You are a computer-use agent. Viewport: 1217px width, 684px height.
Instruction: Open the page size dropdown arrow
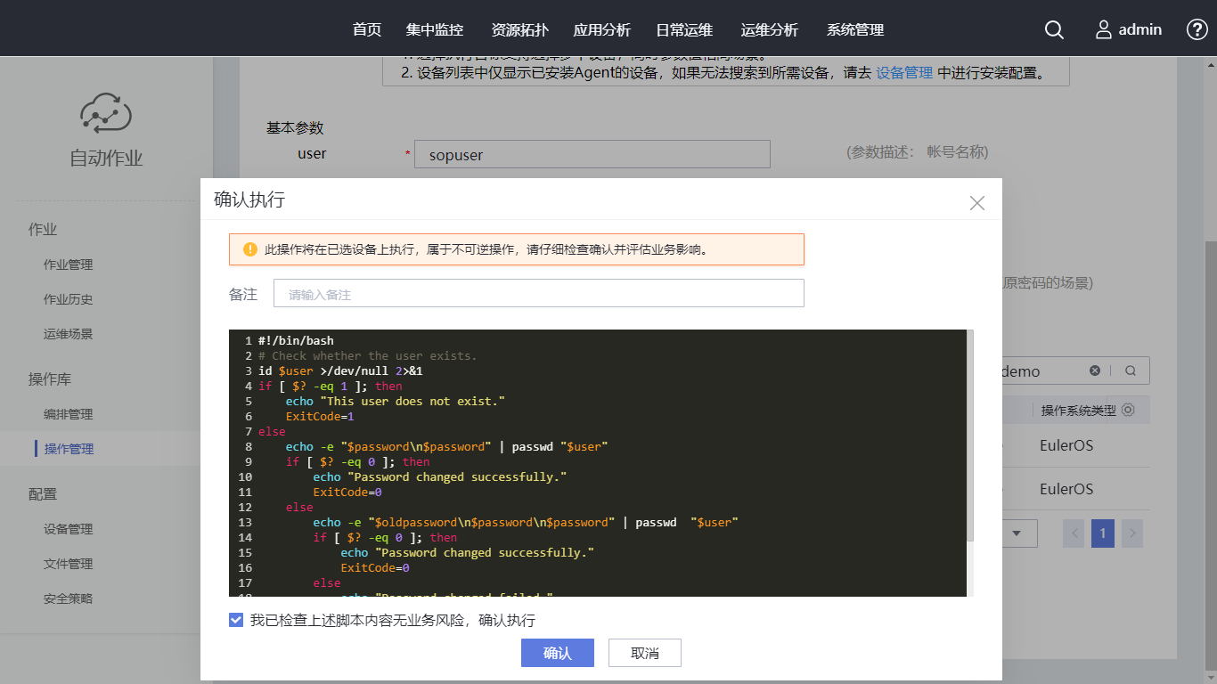[x=1018, y=533]
